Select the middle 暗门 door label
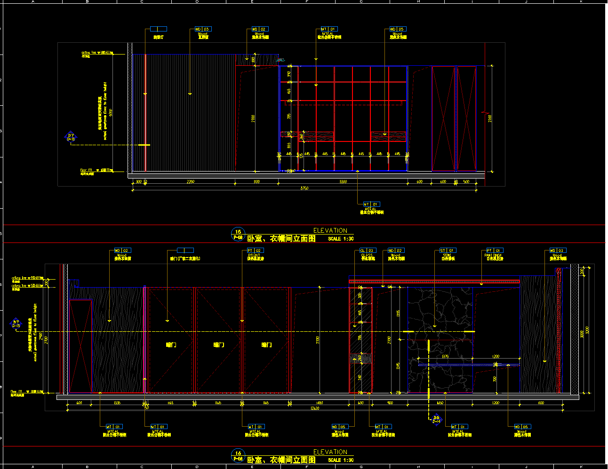Viewport: 608px width, 469px height. pos(219,345)
